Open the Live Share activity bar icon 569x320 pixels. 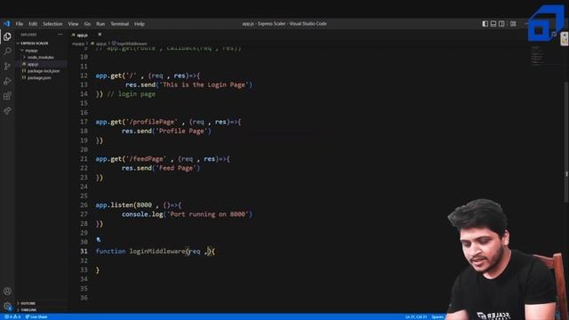click(7, 110)
